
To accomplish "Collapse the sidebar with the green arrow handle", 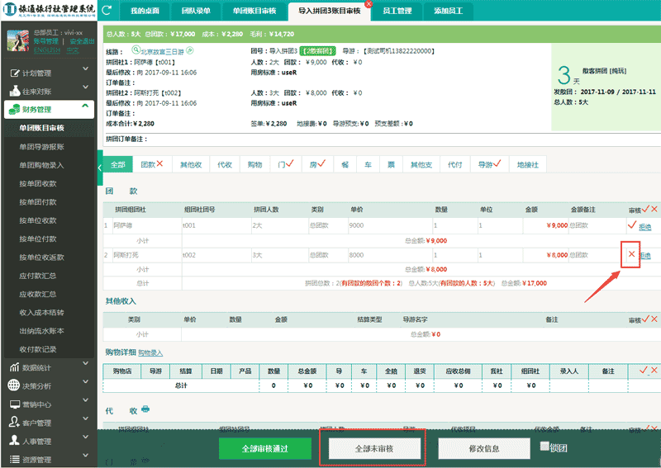I will point(100,168).
